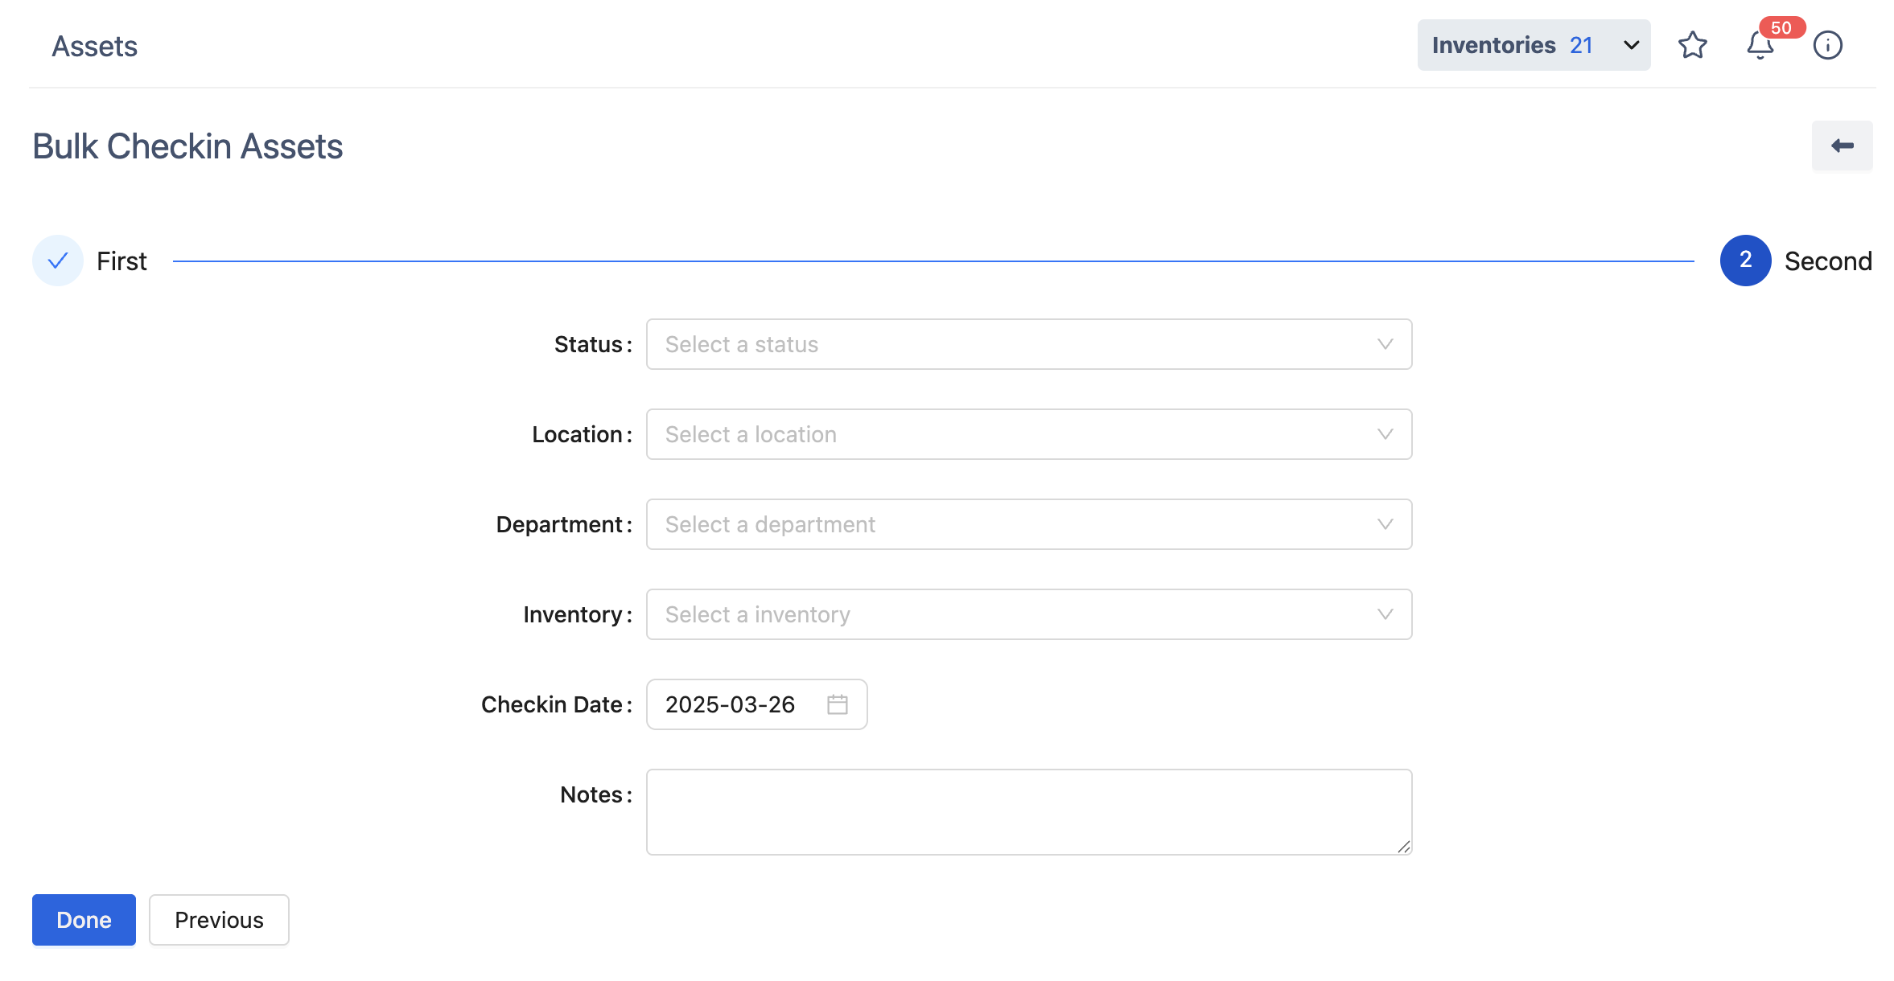Screen dimensions: 1894x981
Task: Click the step 2 circle icon
Action: (x=1745, y=261)
